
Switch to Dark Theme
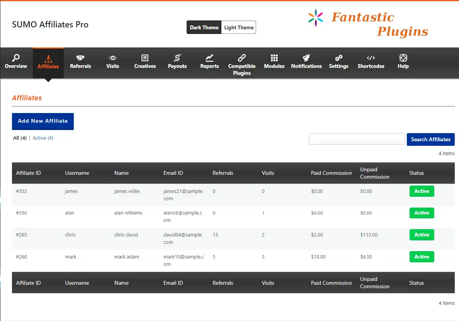coord(204,27)
